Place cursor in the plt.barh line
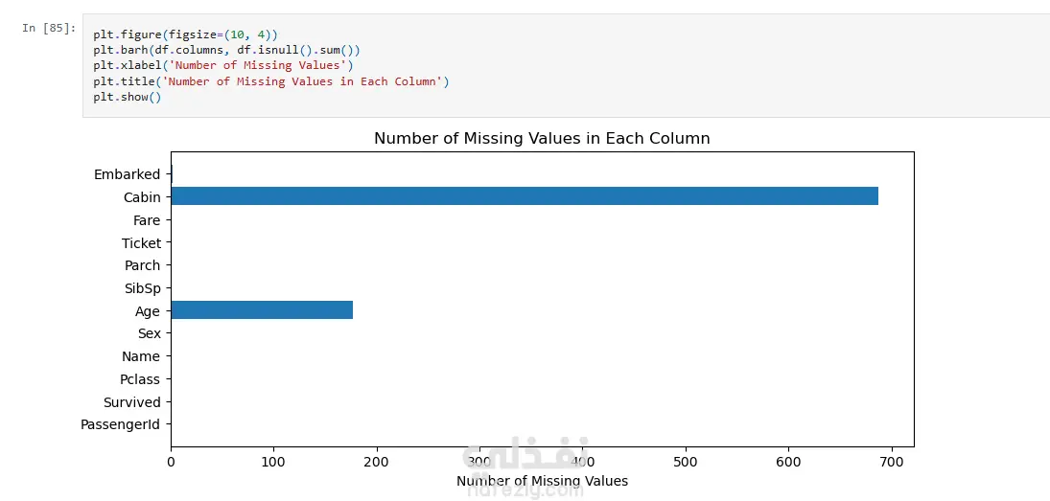The width and height of the screenshot is (1050, 501). pos(226,50)
